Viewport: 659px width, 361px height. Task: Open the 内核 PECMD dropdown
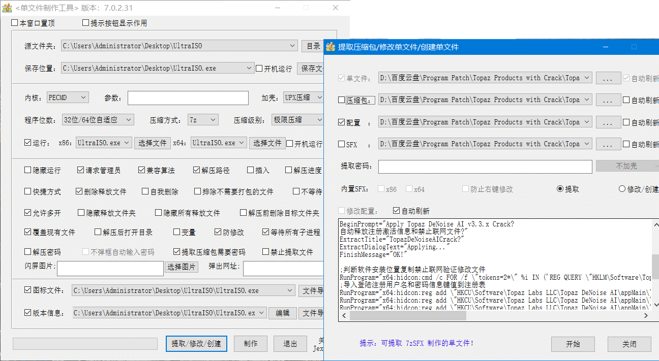coord(84,97)
